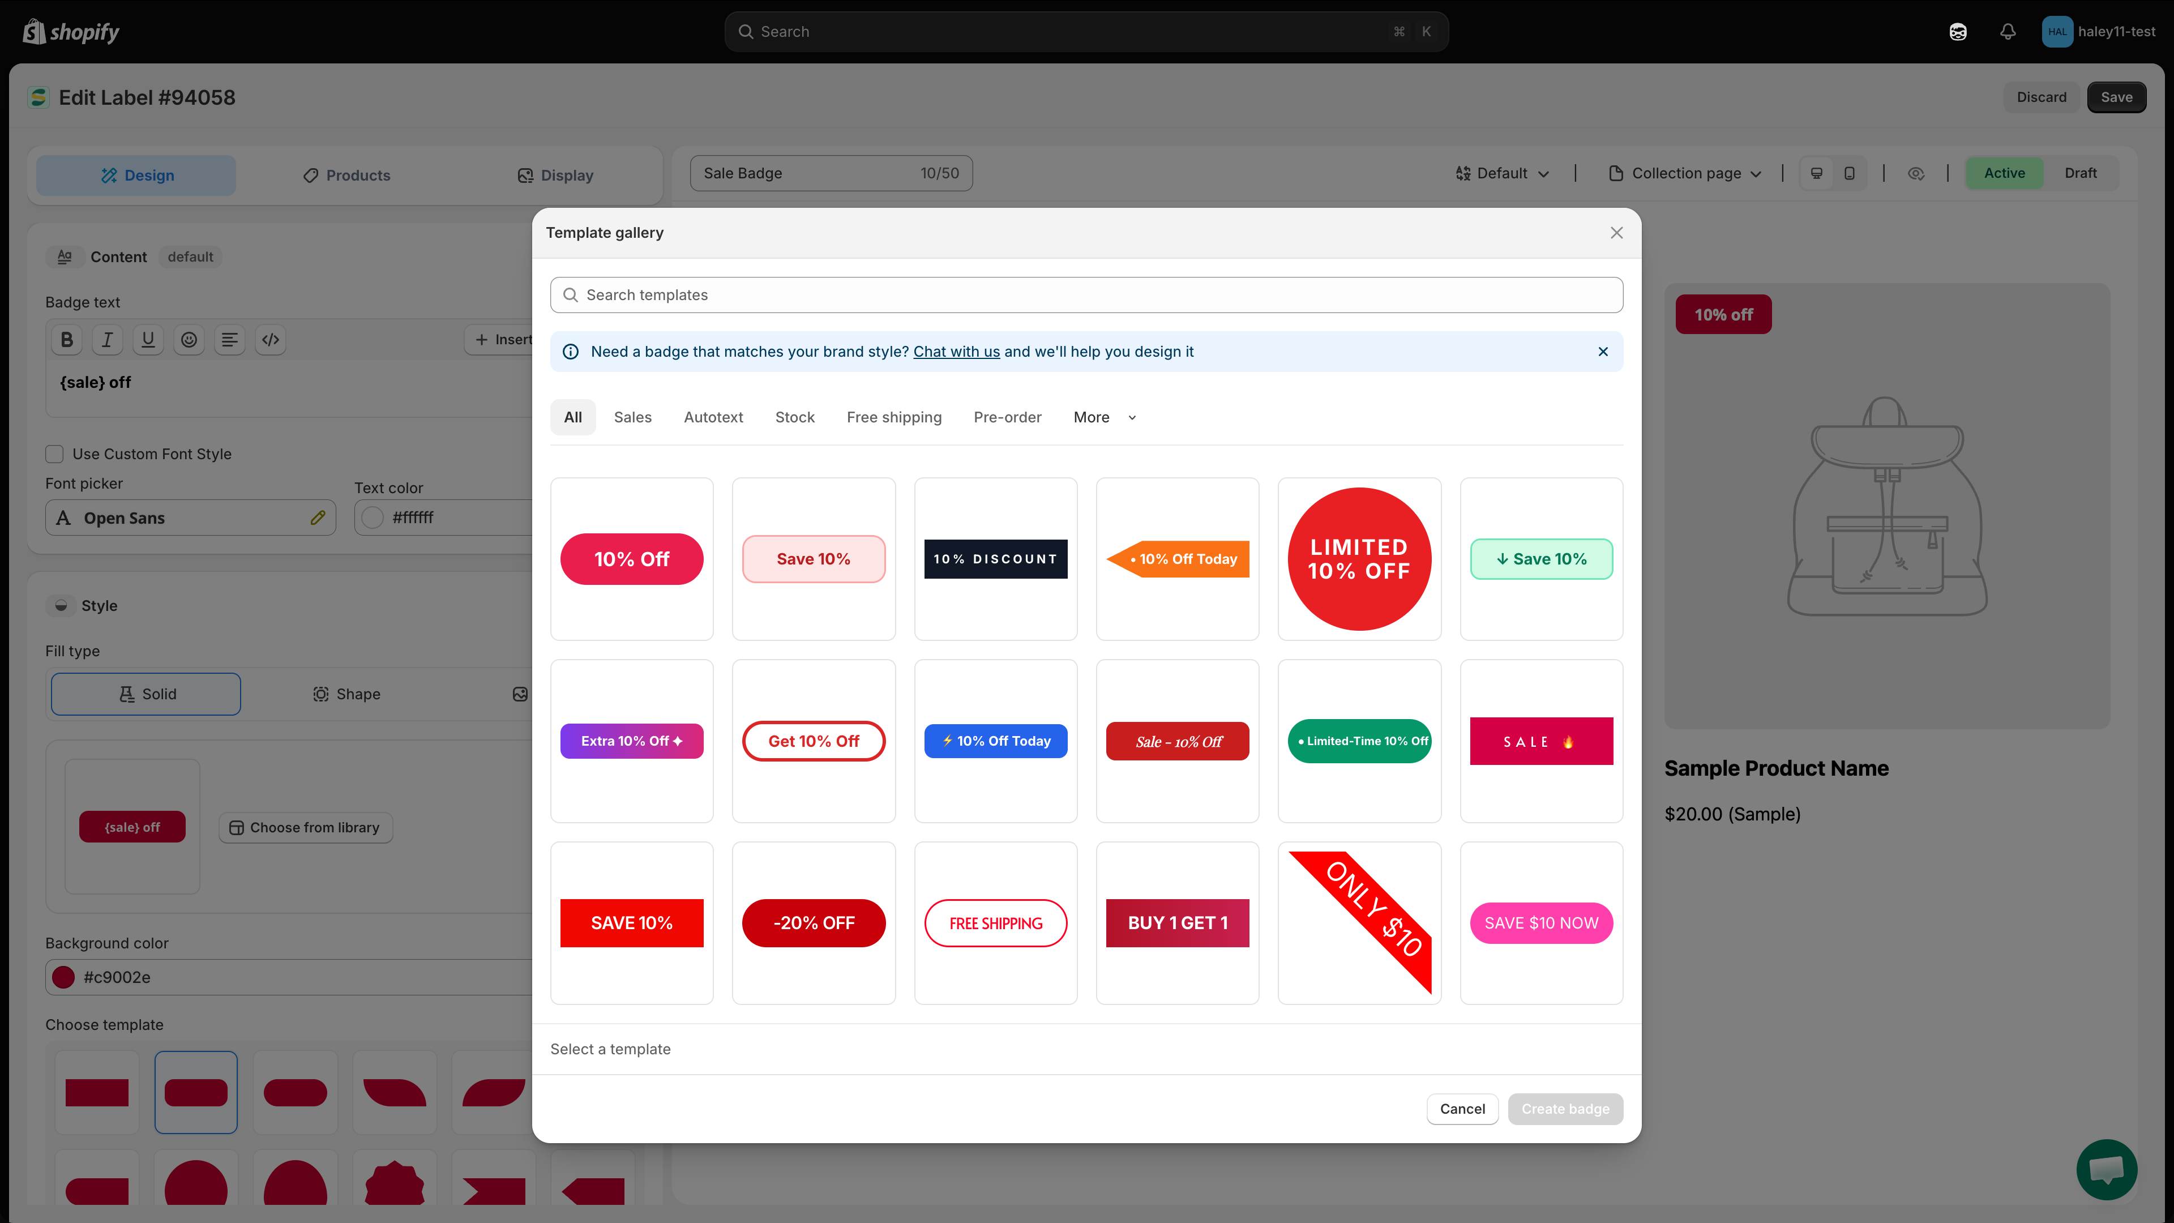Follow the Chat with us link
This screenshot has width=2174, height=1223.
click(956, 351)
